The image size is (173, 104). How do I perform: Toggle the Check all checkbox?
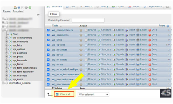pyautogui.click(x=57, y=94)
